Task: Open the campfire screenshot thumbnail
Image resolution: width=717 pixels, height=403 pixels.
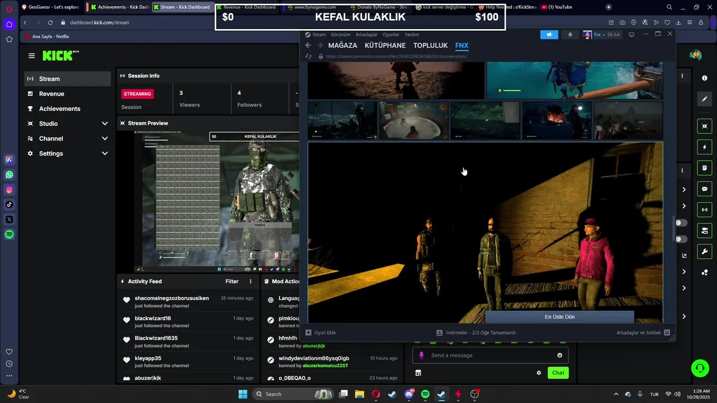Action: pos(557,120)
